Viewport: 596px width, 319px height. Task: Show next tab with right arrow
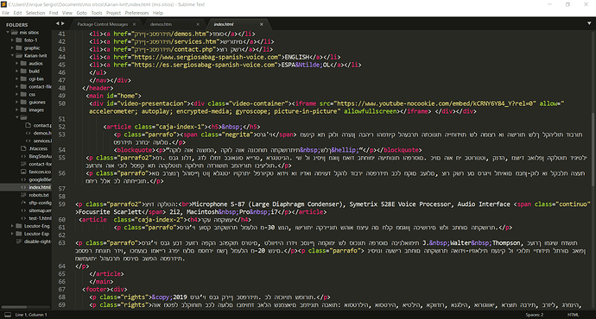63,23
